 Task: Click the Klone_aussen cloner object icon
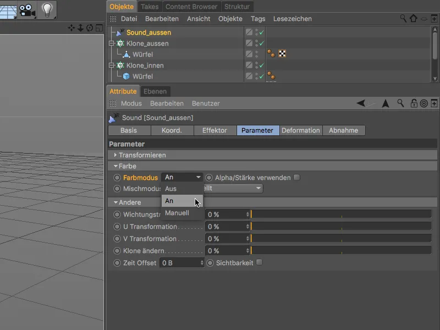pyautogui.click(x=120, y=43)
